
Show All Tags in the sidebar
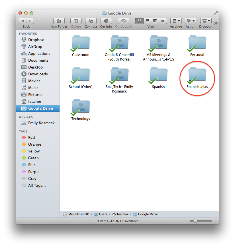coord(38,186)
